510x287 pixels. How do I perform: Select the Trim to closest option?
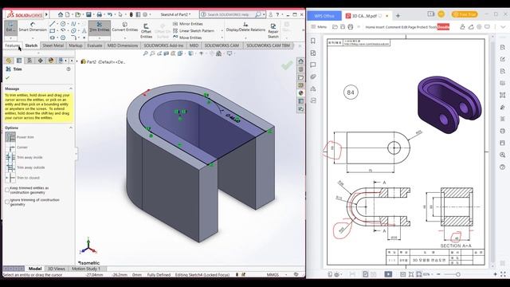[22, 178]
